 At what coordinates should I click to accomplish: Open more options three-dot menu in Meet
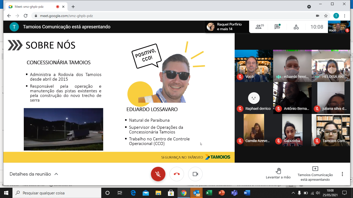pos(342,174)
